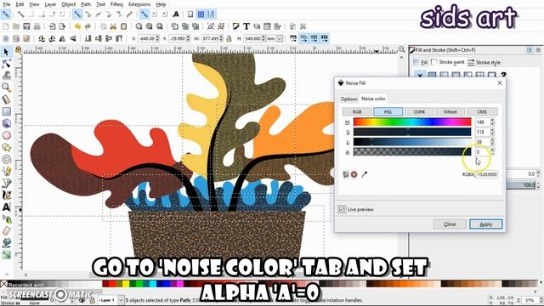Viewport: 544px width, 306px height.
Task: Click the Print document icon
Action: pyautogui.click(x=37, y=26)
